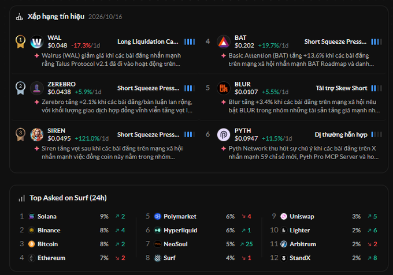This screenshot has width=393, height=275.
Task: Click the Polymarket logo icon
Action: (157, 216)
